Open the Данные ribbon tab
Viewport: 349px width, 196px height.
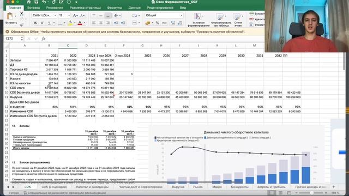pyautogui.click(x=135, y=8)
